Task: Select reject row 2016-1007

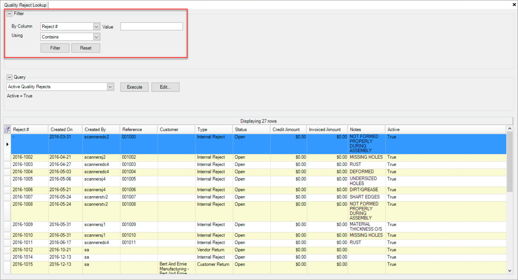Action: (259, 198)
